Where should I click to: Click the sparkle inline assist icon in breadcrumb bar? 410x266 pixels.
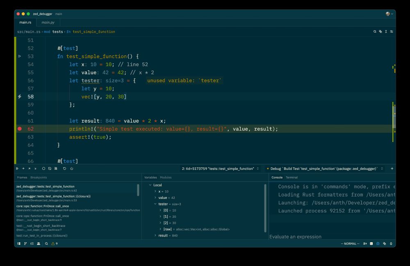click(x=380, y=32)
